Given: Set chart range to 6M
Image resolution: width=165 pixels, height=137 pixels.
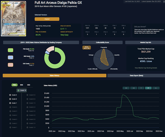Looking at the screenshot, I should (x=134, y=88).
